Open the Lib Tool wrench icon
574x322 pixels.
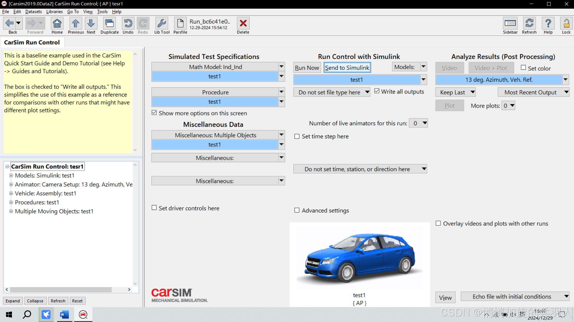coord(162,24)
